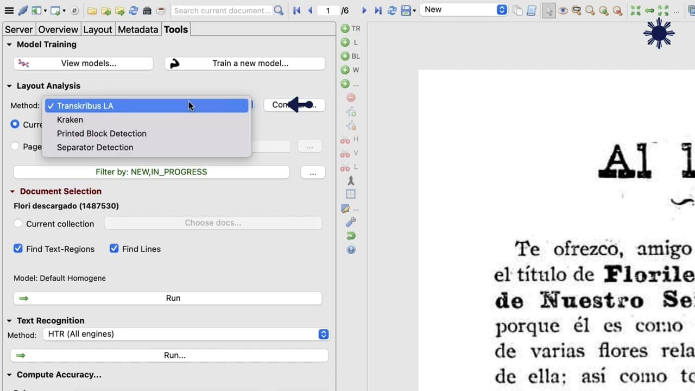Click the eye visibility icon in toolbar
Viewport: 695px width, 391px height.
[x=563, y=10]
